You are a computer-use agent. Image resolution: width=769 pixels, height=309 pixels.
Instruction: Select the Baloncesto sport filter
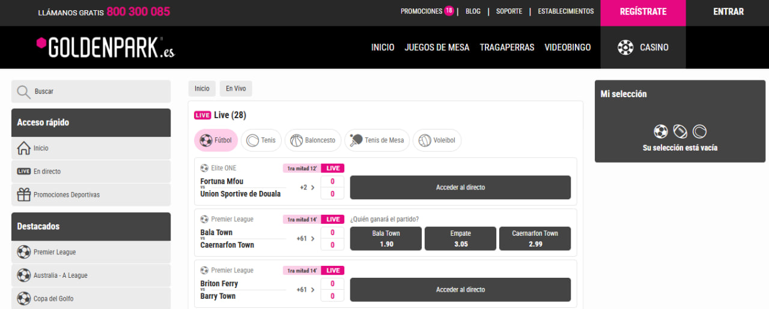tap(313, 140)
